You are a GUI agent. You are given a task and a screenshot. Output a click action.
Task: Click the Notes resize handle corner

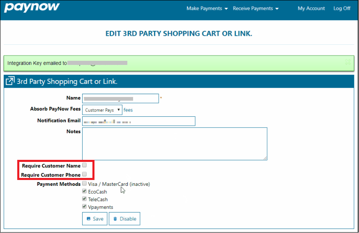tap(265, 158)
